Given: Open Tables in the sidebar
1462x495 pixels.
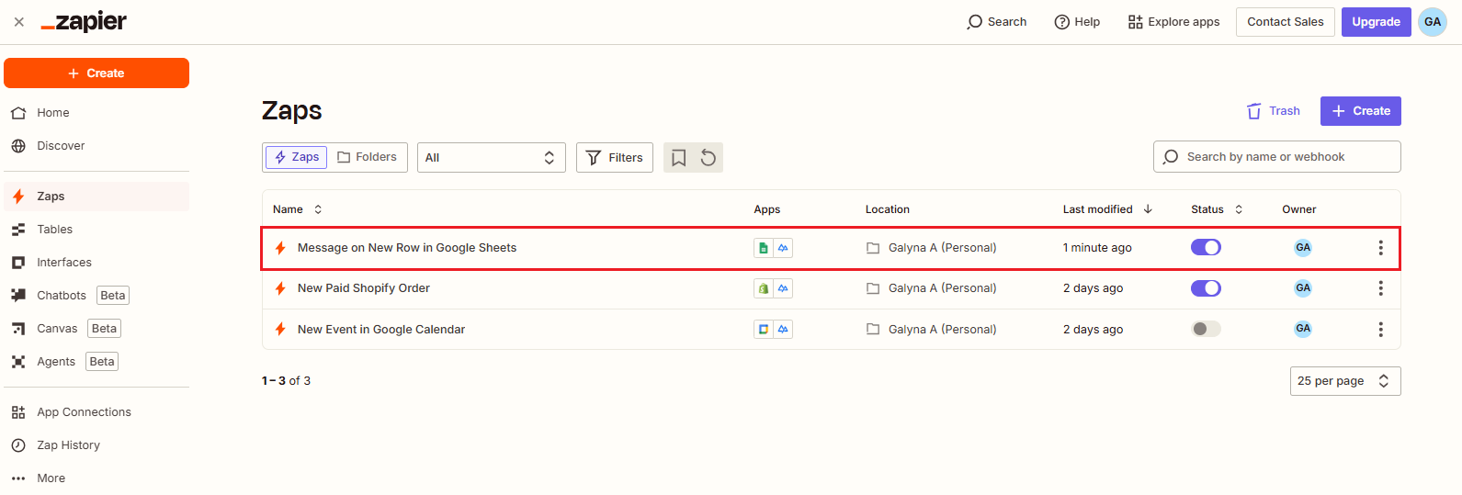Looking at the screenshot, I should tap(96, 230).
